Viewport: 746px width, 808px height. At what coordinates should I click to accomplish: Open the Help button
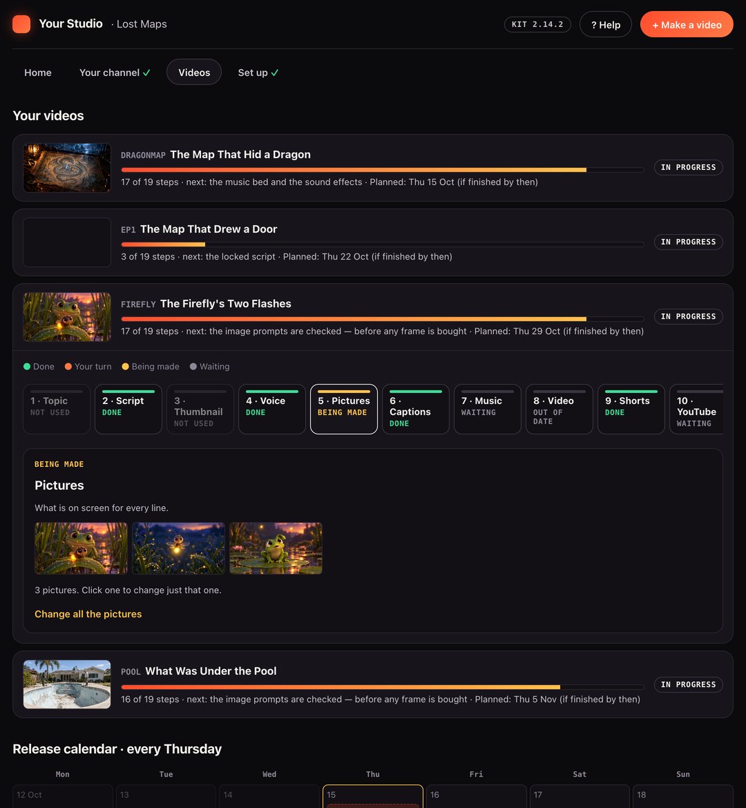click(x=605, y=24)
